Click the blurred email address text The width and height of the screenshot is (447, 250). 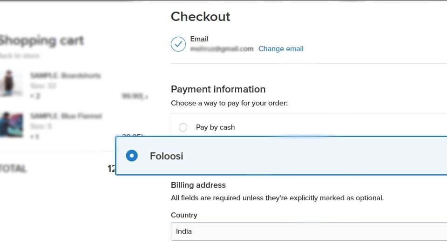tap(222, 49)
